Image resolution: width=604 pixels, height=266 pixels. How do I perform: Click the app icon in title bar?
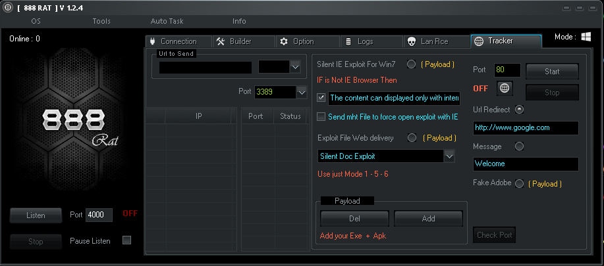(x=7, y=7)
